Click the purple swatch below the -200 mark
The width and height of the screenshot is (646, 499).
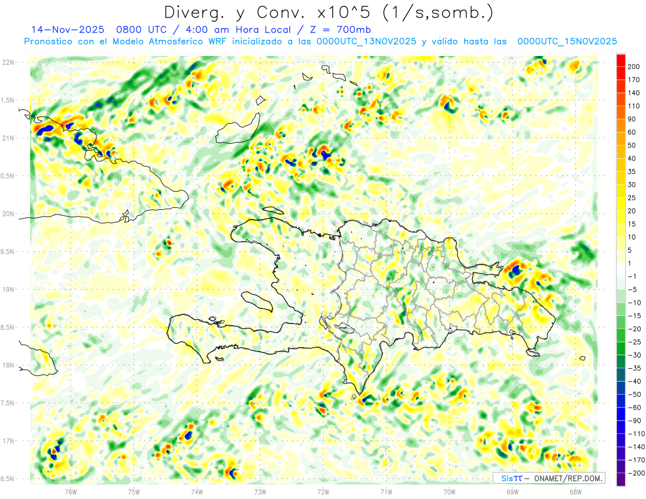point(621,480)
